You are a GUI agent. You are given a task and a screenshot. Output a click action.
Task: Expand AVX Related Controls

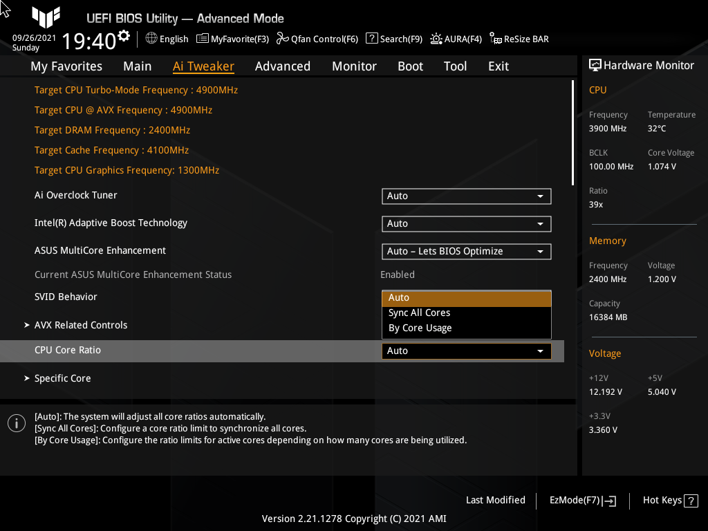click(81, 324)
